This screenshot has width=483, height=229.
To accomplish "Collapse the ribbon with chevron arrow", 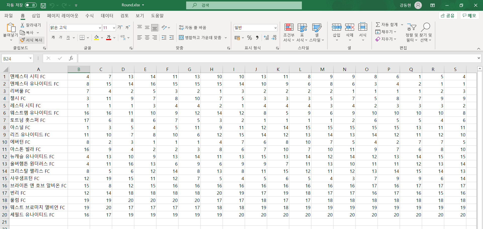I will point(478,48).
